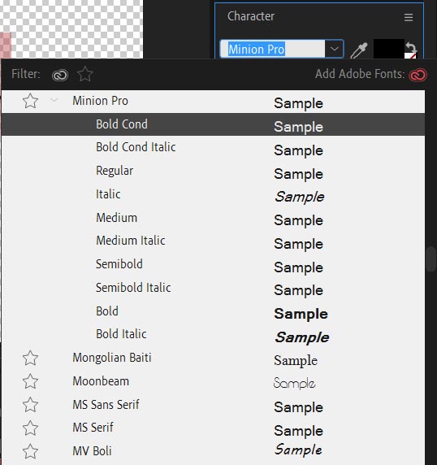Viewport: 437px width, 465px height.
Task: Filter fonts by Adobe Fonts cloud icon
Action: tap(60, 75)
